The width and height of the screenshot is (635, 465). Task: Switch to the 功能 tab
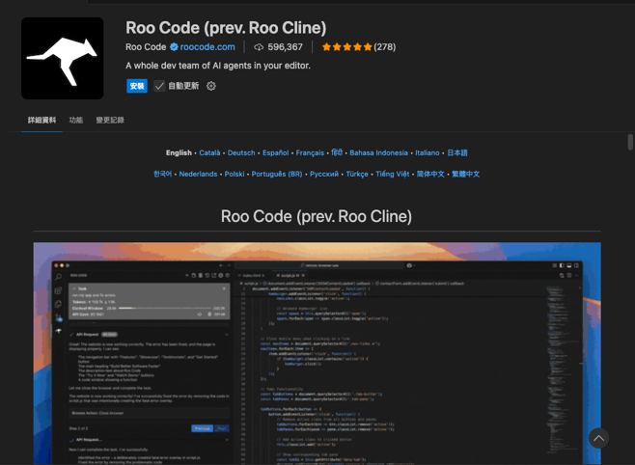pos(76,121)
